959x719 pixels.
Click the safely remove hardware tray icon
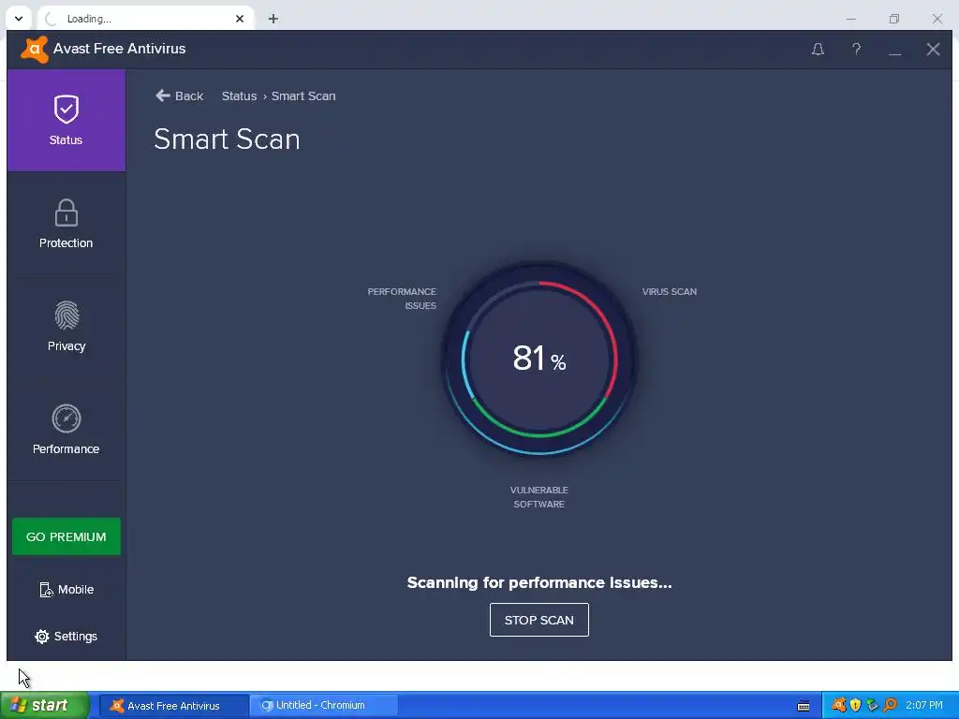pyautogui.click(x=872, y=706)
